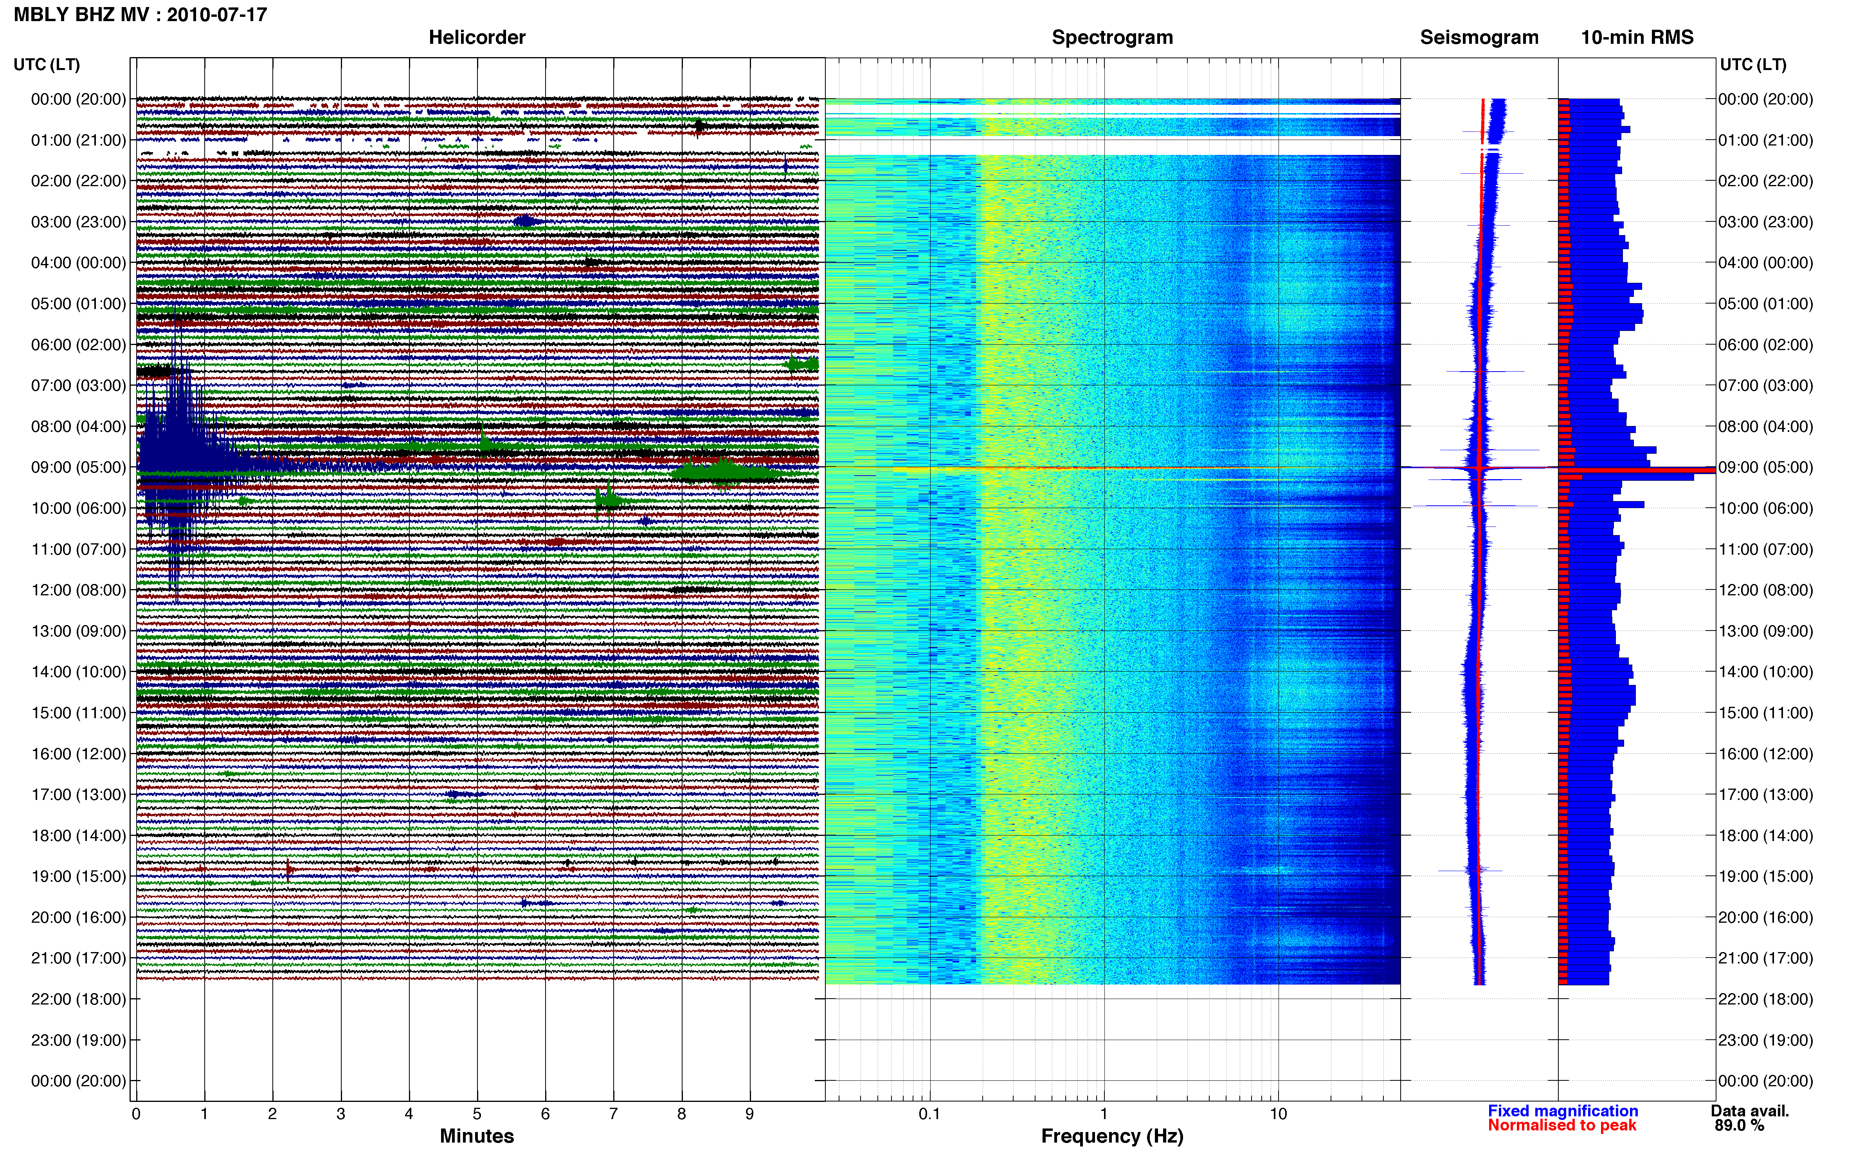Viewport: 1855px width, 1159px height.
Task: Select left time label '03:00 (23:00)'
Action: point(78,222)
